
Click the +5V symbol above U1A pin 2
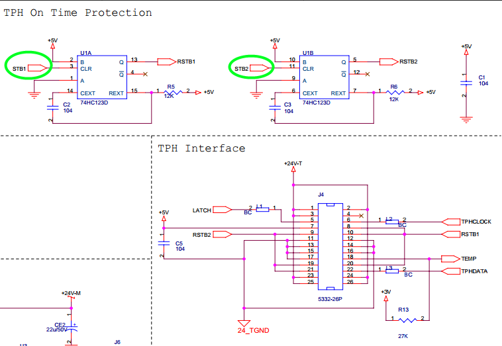pyautogui.click(x=52, y=46)
